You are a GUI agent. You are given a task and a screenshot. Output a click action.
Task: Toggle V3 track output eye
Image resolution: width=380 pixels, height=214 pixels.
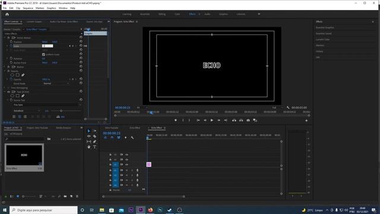pos(126,155)
